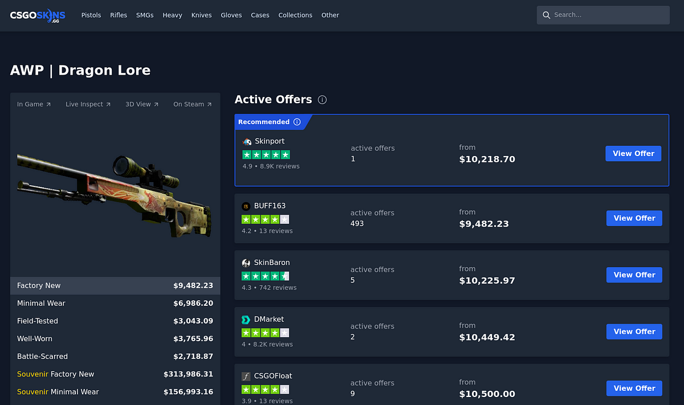Click View Offer for CSGOFloat
684x405 pixels.
coord(634,388)
